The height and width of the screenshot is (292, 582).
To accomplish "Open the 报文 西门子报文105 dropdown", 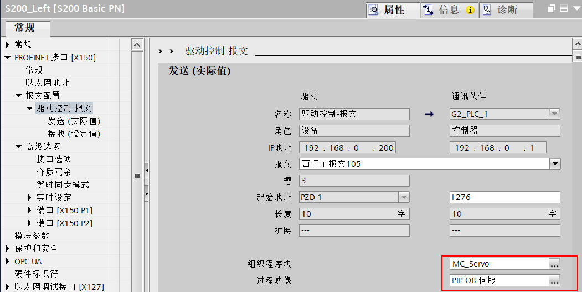I will pyautogui.click(x=555, y=164).
